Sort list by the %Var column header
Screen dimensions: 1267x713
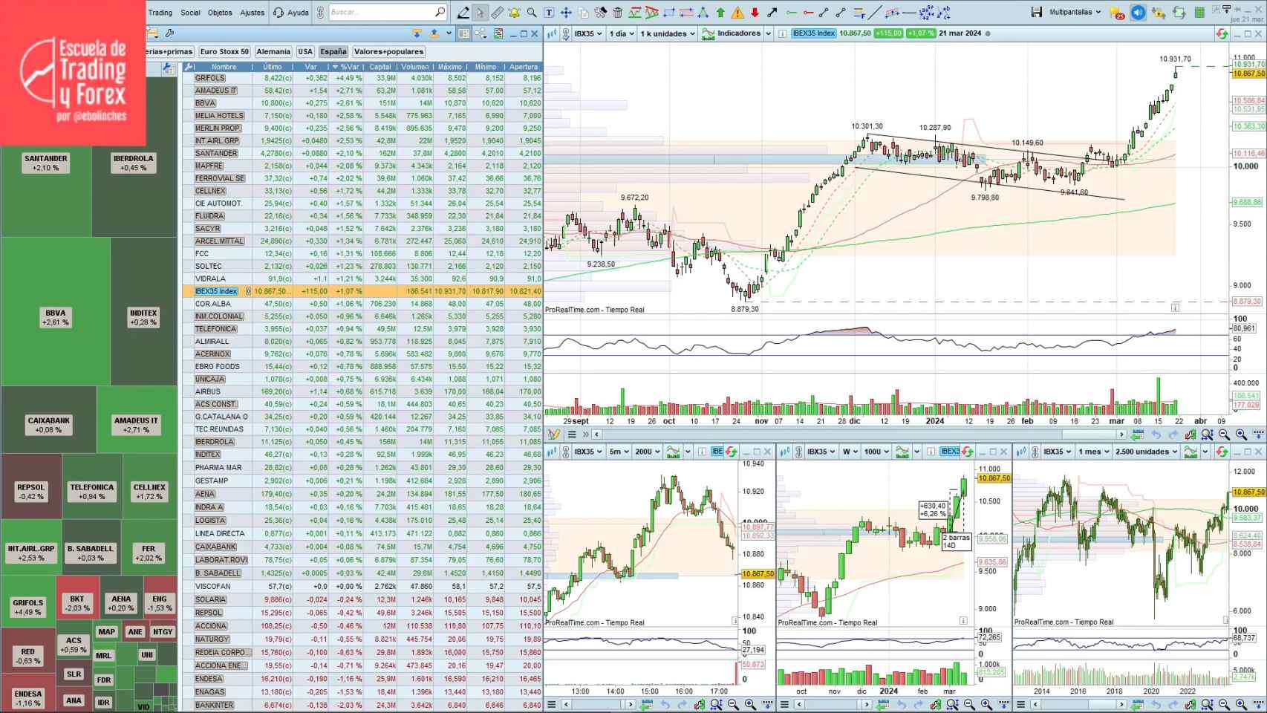[347, 67]
